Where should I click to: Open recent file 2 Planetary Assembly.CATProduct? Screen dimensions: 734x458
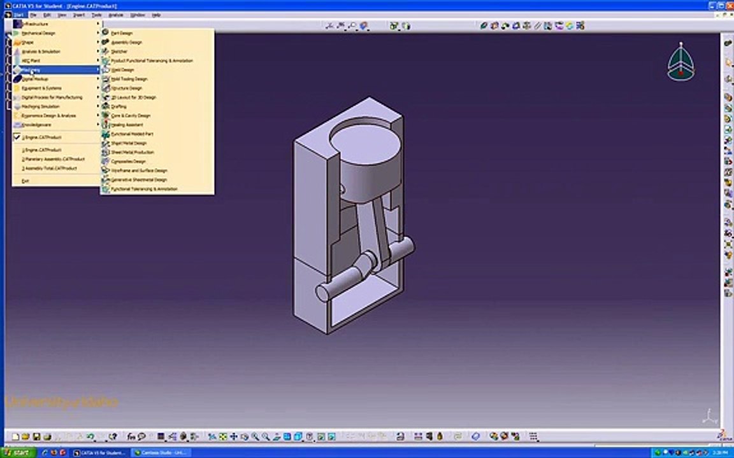coord(56,159)
